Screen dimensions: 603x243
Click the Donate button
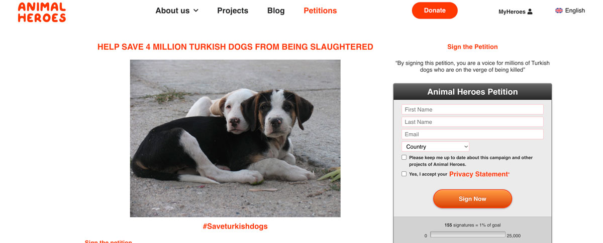tap(435, 11)
